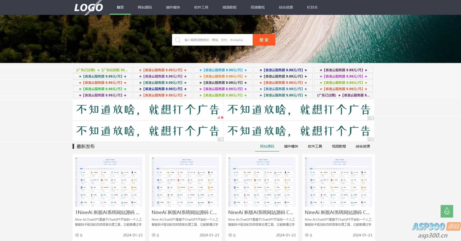461x241 pixels.
Task: Click the first NineAi article thumbnail image
Action: click(x=109, y=181)
